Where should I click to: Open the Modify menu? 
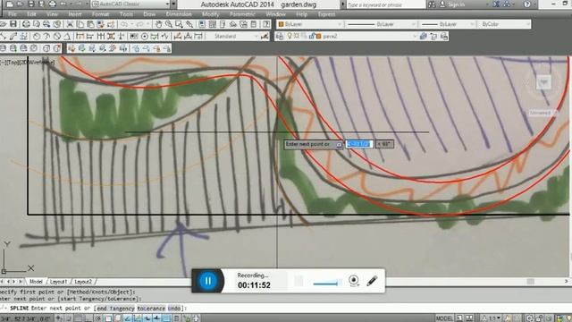click(x=211, y=14)
